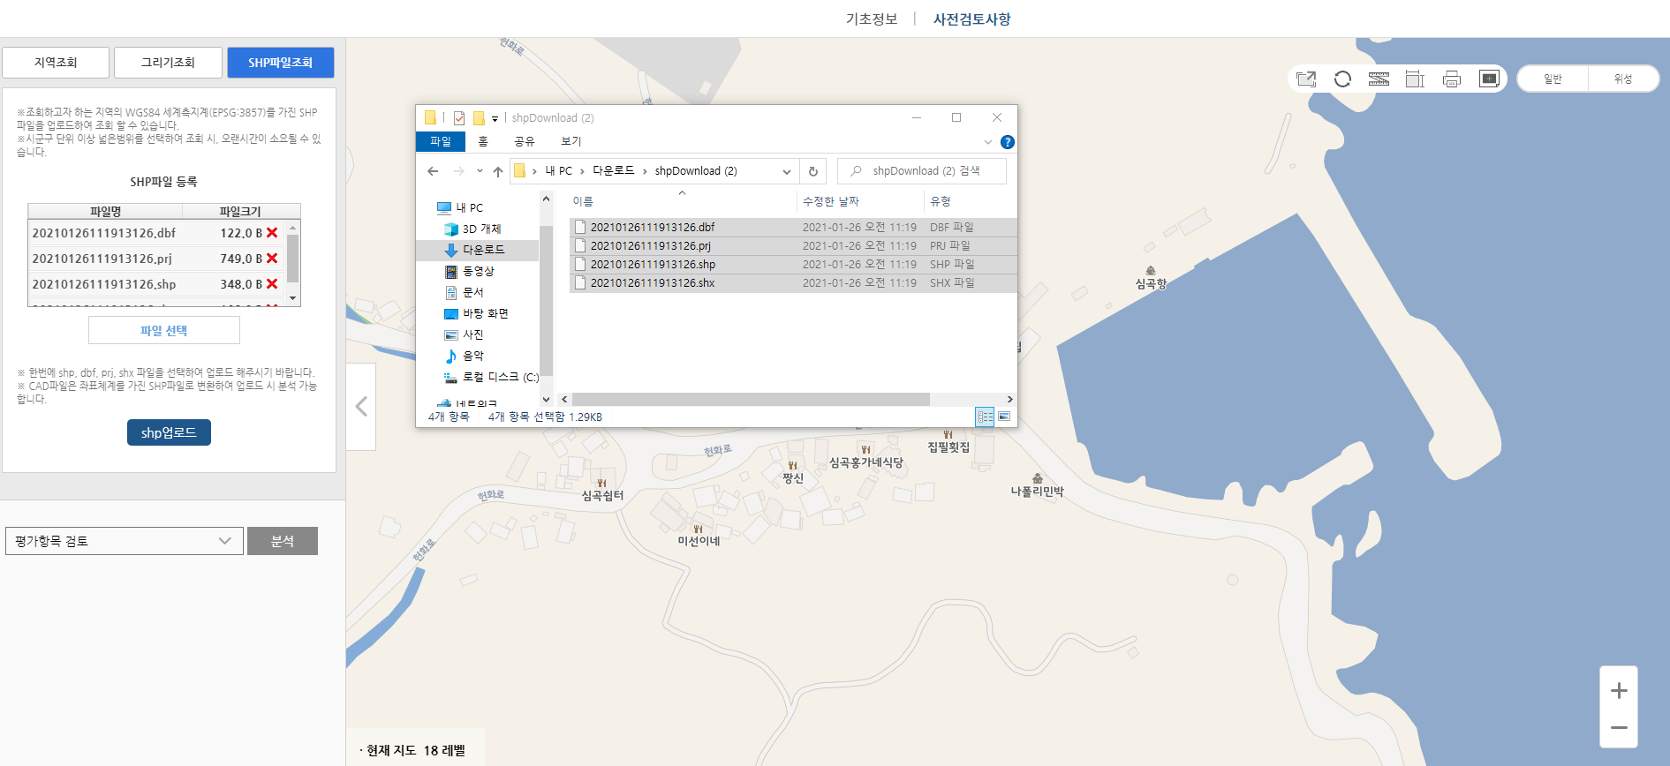Image resolution: width=1670 pixels, height=766 pixels.
Task: Select the ruler distance measurement tool
Action: pos(1379,79)
